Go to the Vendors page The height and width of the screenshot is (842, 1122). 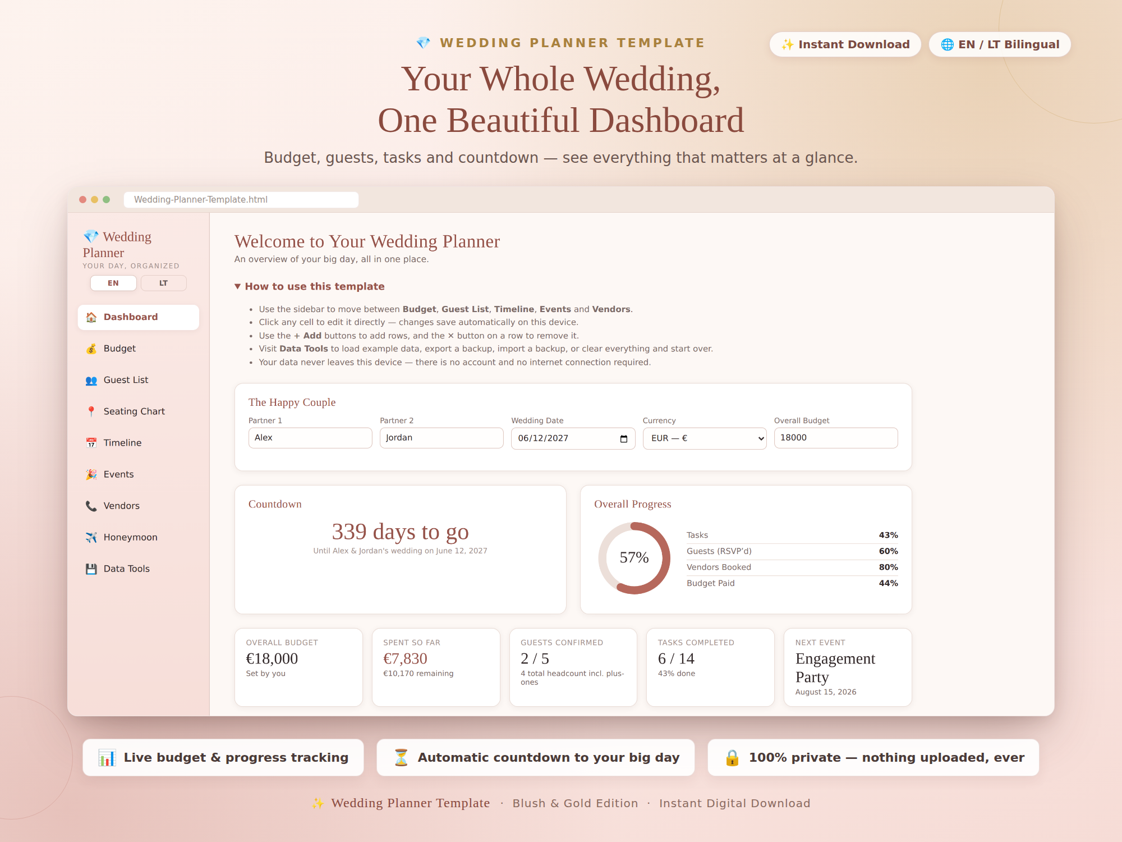click(139, 506)
